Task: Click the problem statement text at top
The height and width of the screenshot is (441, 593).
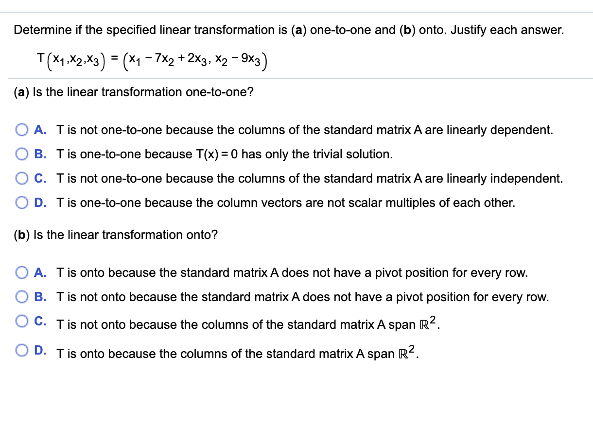Action: (x=289, y=30)
